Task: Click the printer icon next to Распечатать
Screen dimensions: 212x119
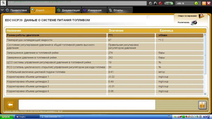Action: (194, 23)
